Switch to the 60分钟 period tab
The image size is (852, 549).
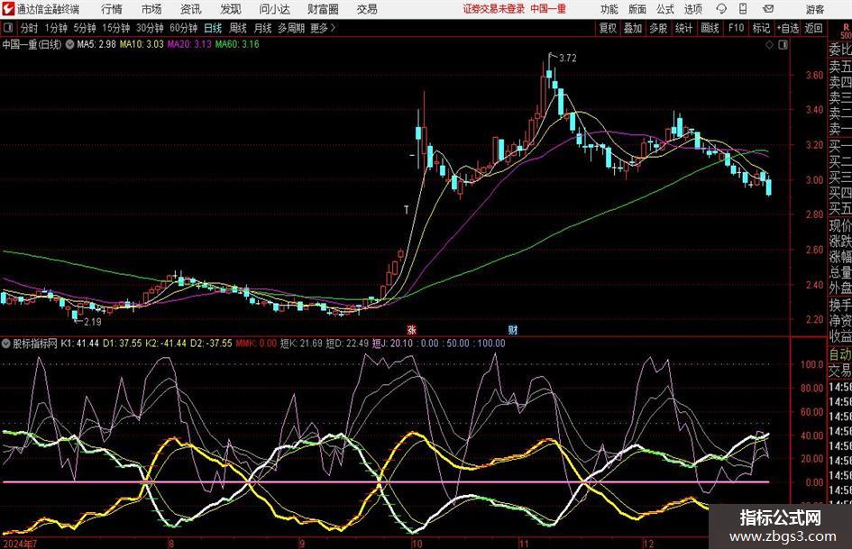tap(183, 28)
